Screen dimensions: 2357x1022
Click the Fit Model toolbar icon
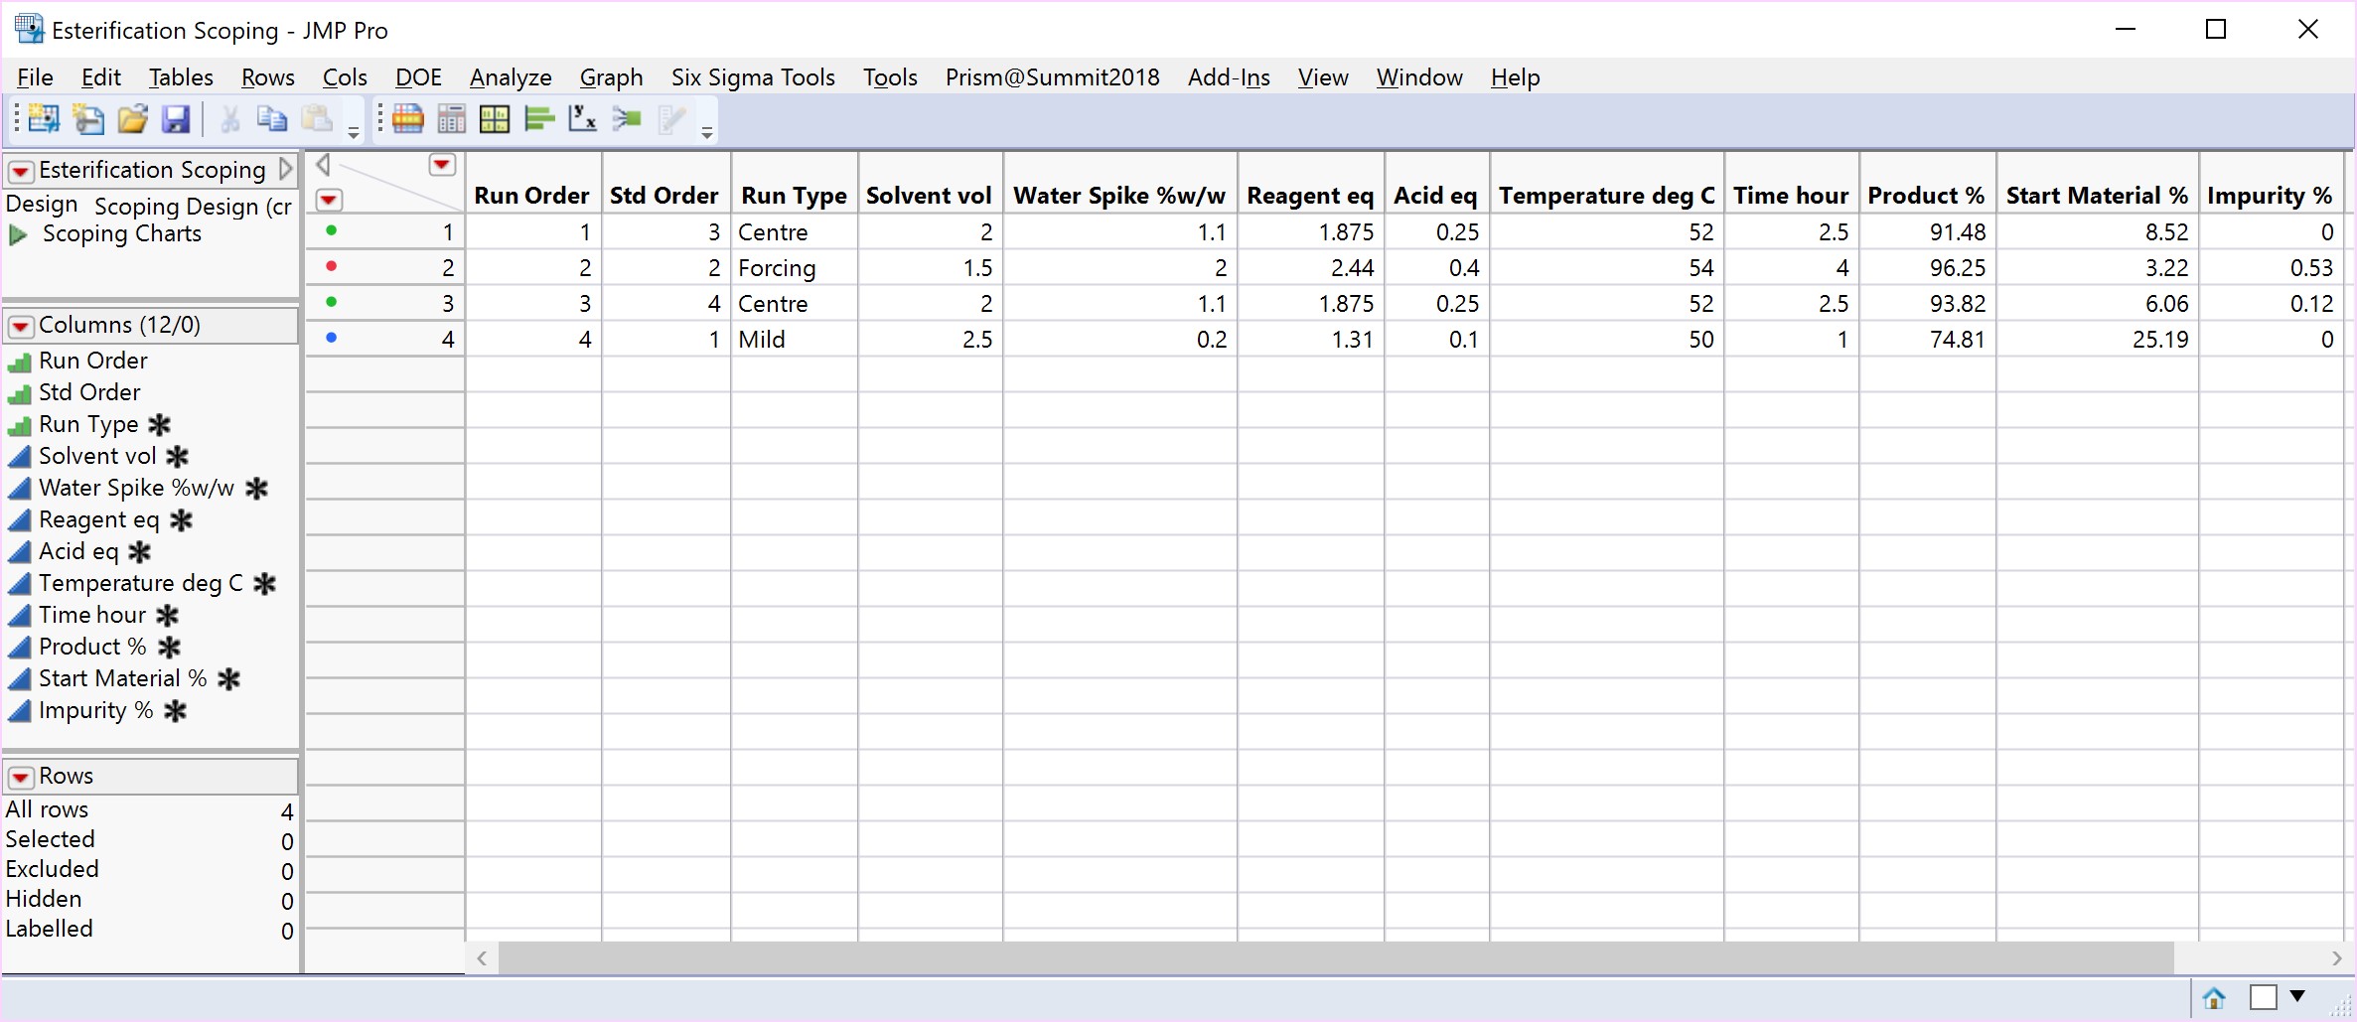(627, 119)
